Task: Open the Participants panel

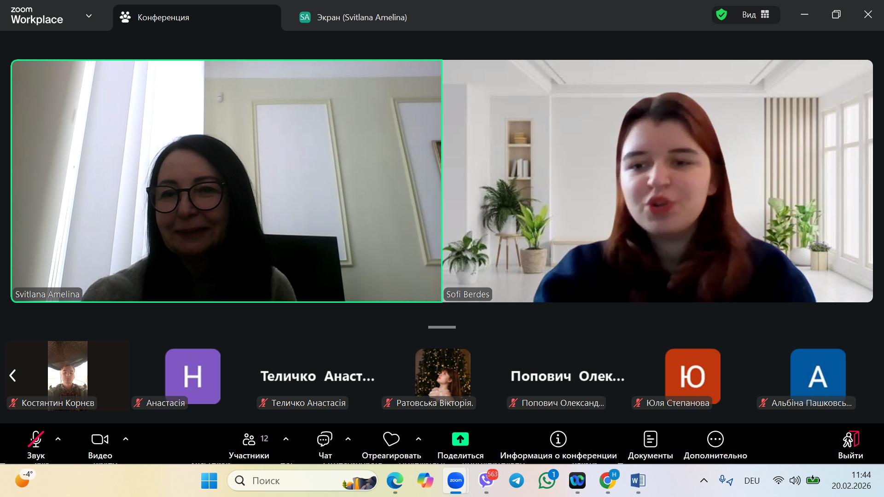Action: pyautogui.click(x=249, y=445)
